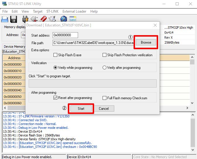Image resolution: width=197 pixels, height=159 pixels.
Task: Open the View menu
Action: click(x=25, y=11)
